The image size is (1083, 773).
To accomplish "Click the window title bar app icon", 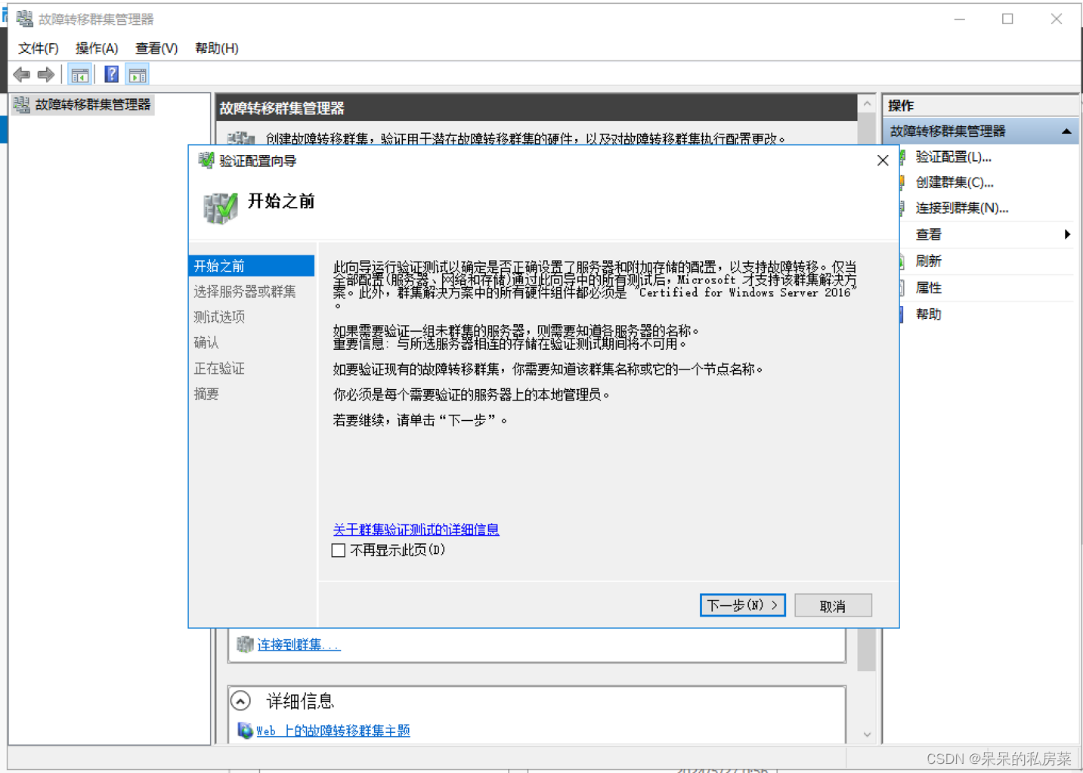I will [x=25, y=18].
